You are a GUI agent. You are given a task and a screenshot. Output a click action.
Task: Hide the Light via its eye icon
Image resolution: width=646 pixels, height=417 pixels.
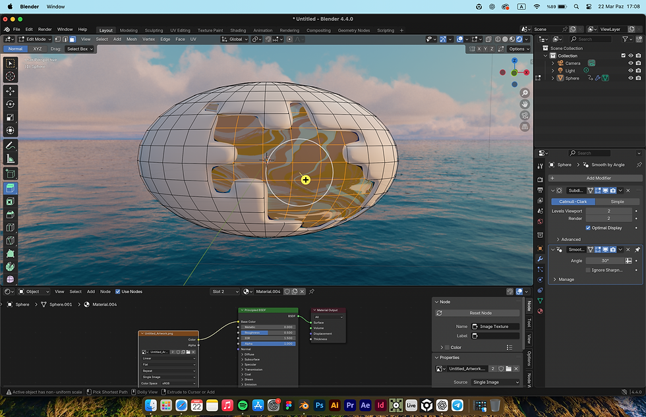click(x=630, y=70)
